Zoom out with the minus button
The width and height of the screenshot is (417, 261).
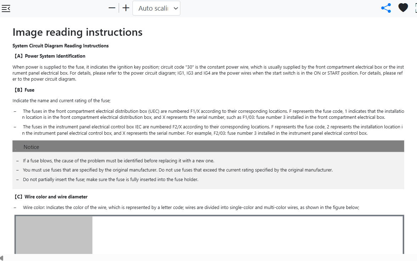pyautogui.click(x=112, y=8)
